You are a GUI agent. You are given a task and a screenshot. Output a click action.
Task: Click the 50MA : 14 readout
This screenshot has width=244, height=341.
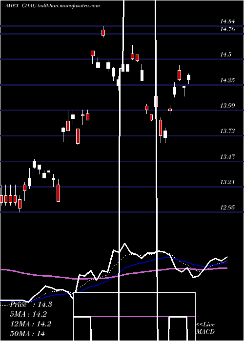click(27, 333)
